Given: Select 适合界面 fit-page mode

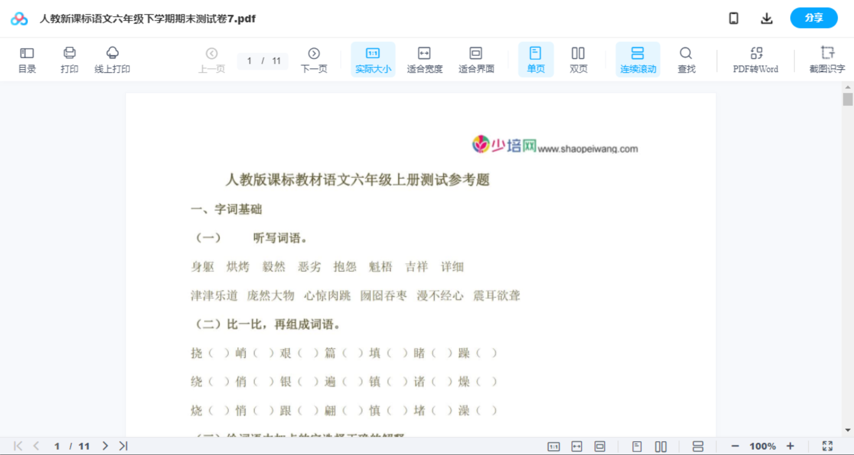Looking at the screenshot, I should coord(476,59).
